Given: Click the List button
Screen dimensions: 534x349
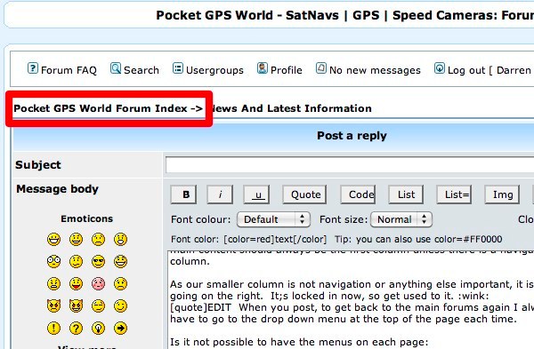Looking at the screenshot, I should click(x=406, y=194).
